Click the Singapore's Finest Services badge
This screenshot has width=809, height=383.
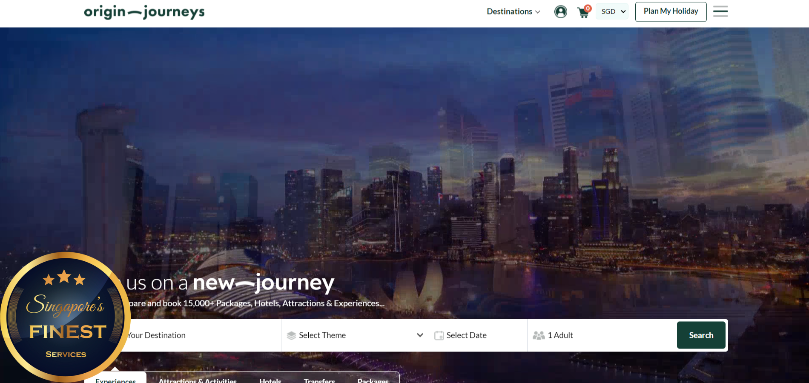65,317
